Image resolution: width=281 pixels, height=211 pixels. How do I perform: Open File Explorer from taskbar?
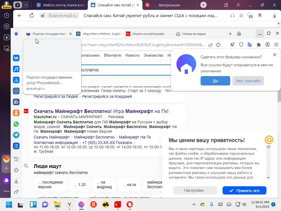pyautogui.click(x=57, y=204)
